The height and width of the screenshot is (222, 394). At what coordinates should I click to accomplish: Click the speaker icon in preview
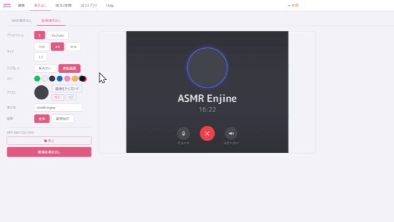click(231, 133)
